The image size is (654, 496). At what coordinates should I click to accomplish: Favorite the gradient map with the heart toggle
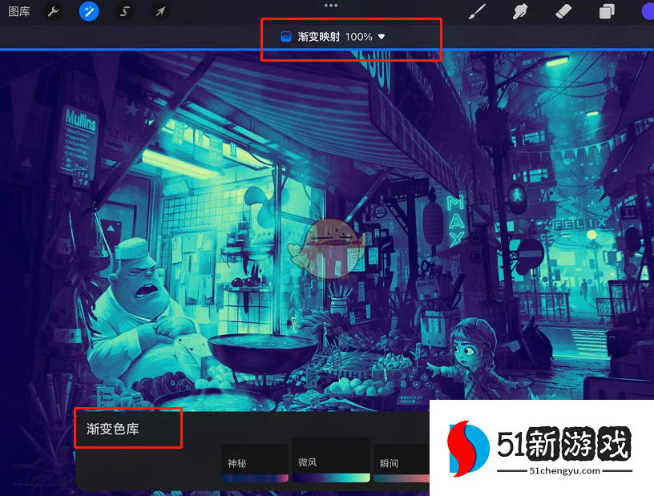pyautogui.click(x=380, y=35)
